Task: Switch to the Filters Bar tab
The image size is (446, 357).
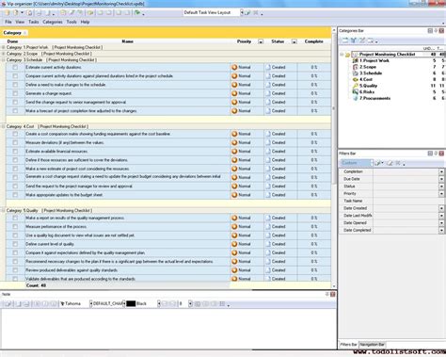Action: (x=348, y=345)
